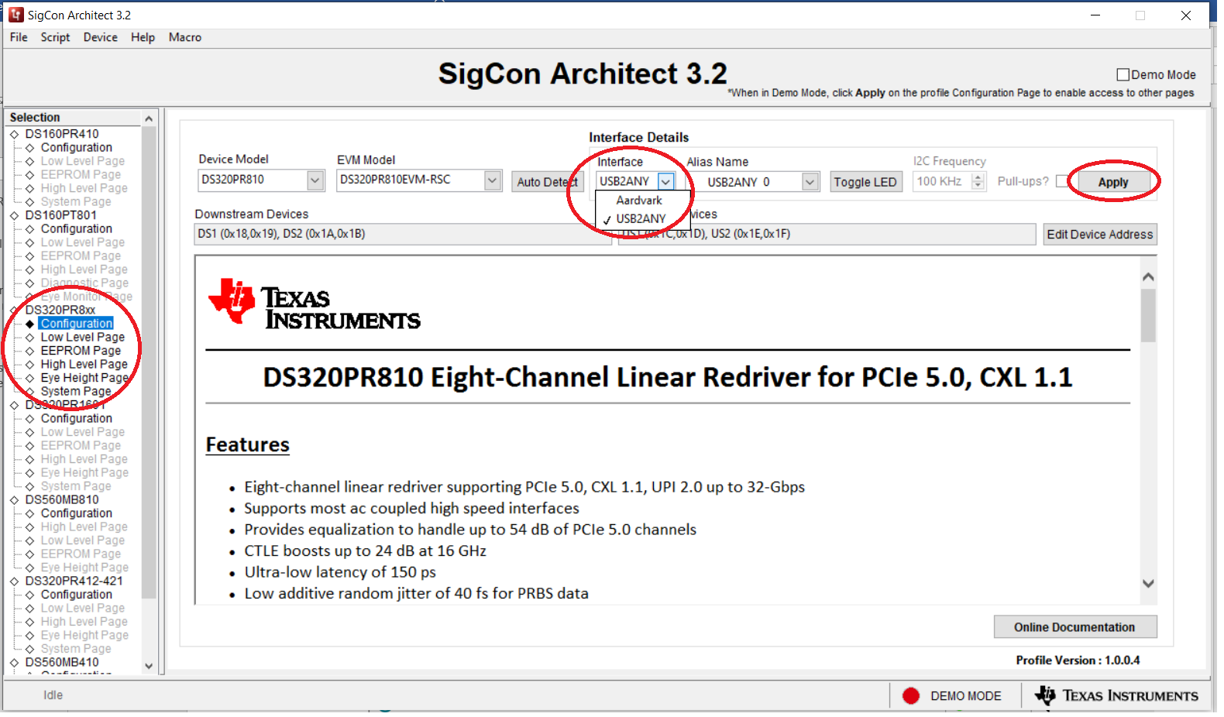The height and width of the screenshot is (717, 1224).
Task: Open Configuration under DS320PR1601
Action: pos(77,419)
